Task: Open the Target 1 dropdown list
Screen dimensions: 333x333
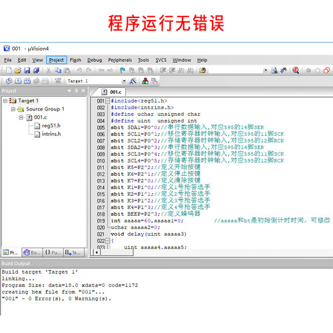Action: coord(124,81)
